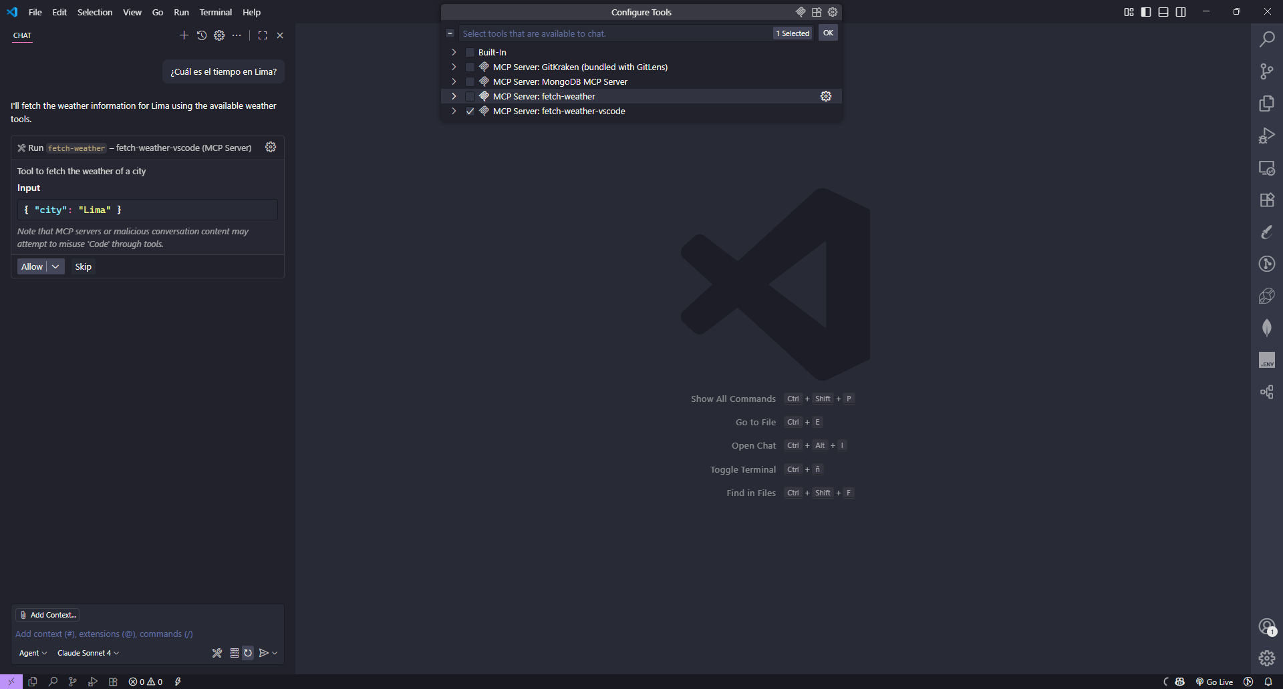This screenshot has height=689, width=1283.
Task: Focus the chat message input box
Action: coord(148,634)
